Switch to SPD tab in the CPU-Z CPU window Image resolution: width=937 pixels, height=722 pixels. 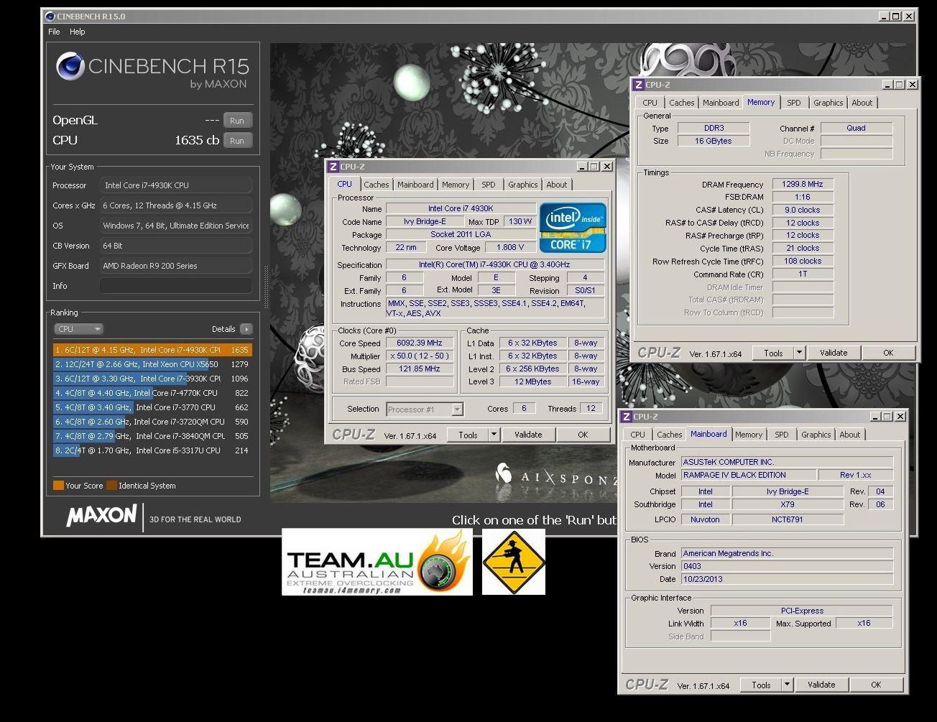pyautogui.click(x=489, y=185)
